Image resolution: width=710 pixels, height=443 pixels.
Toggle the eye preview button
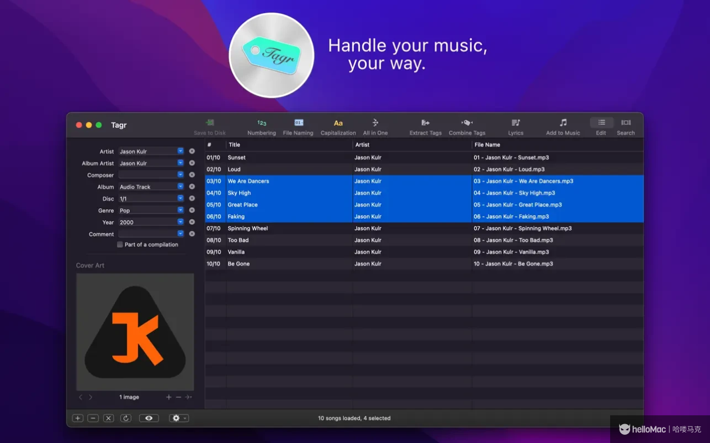click(x=149, y=418)
